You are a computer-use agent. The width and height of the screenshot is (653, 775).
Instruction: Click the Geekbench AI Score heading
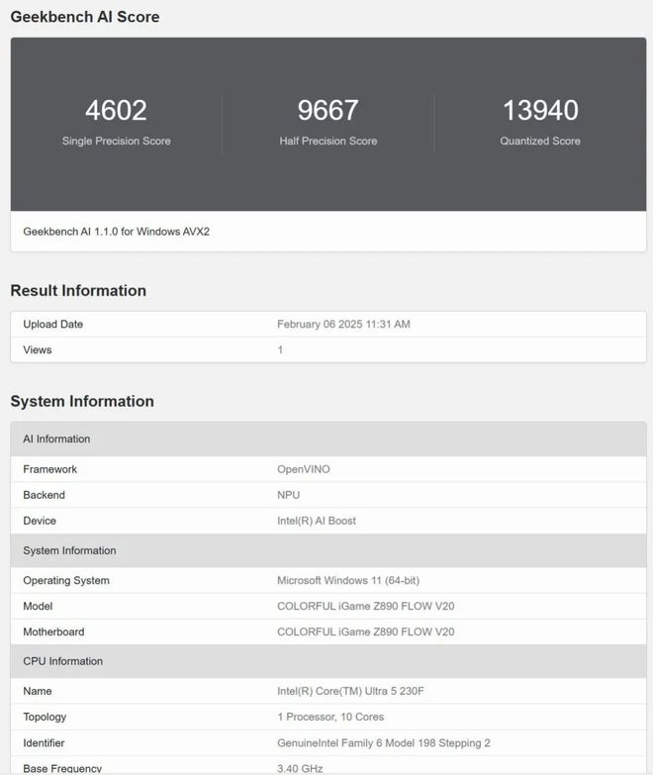tap(85, 17)
